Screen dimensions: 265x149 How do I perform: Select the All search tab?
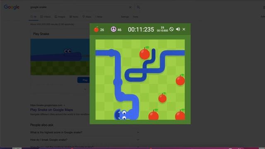click(34, 17)
